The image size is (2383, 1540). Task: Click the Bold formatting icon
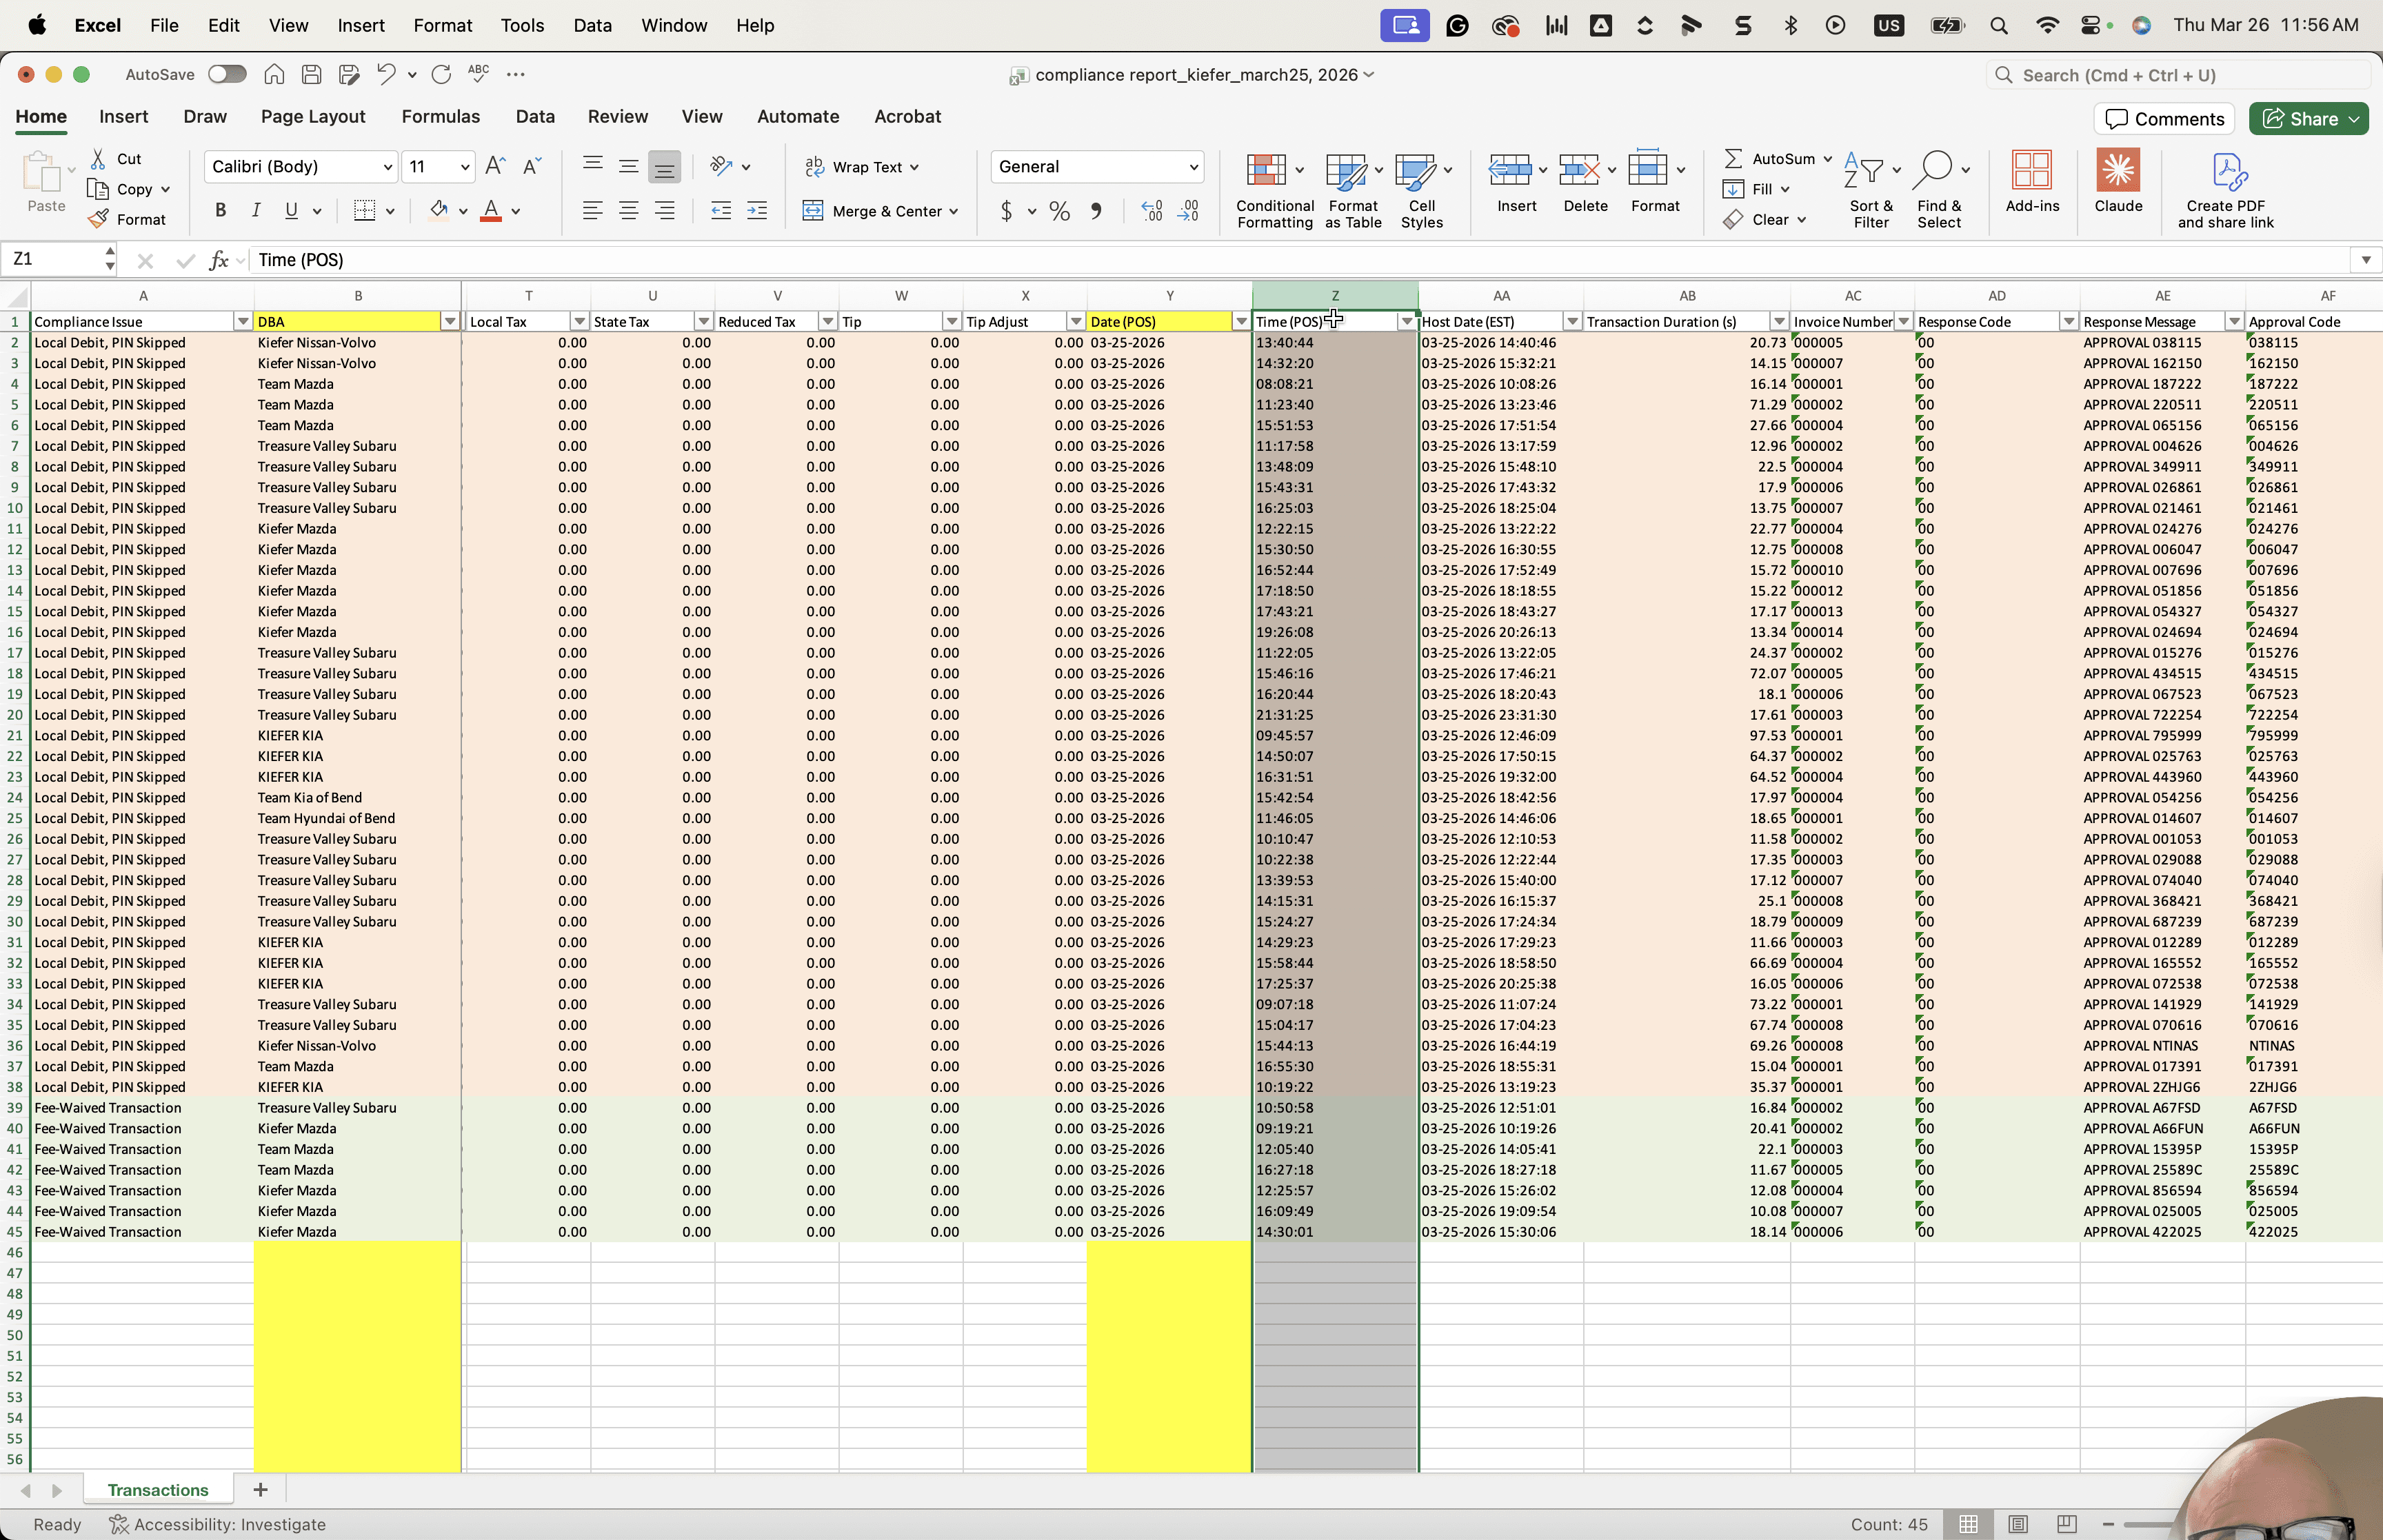220,210
